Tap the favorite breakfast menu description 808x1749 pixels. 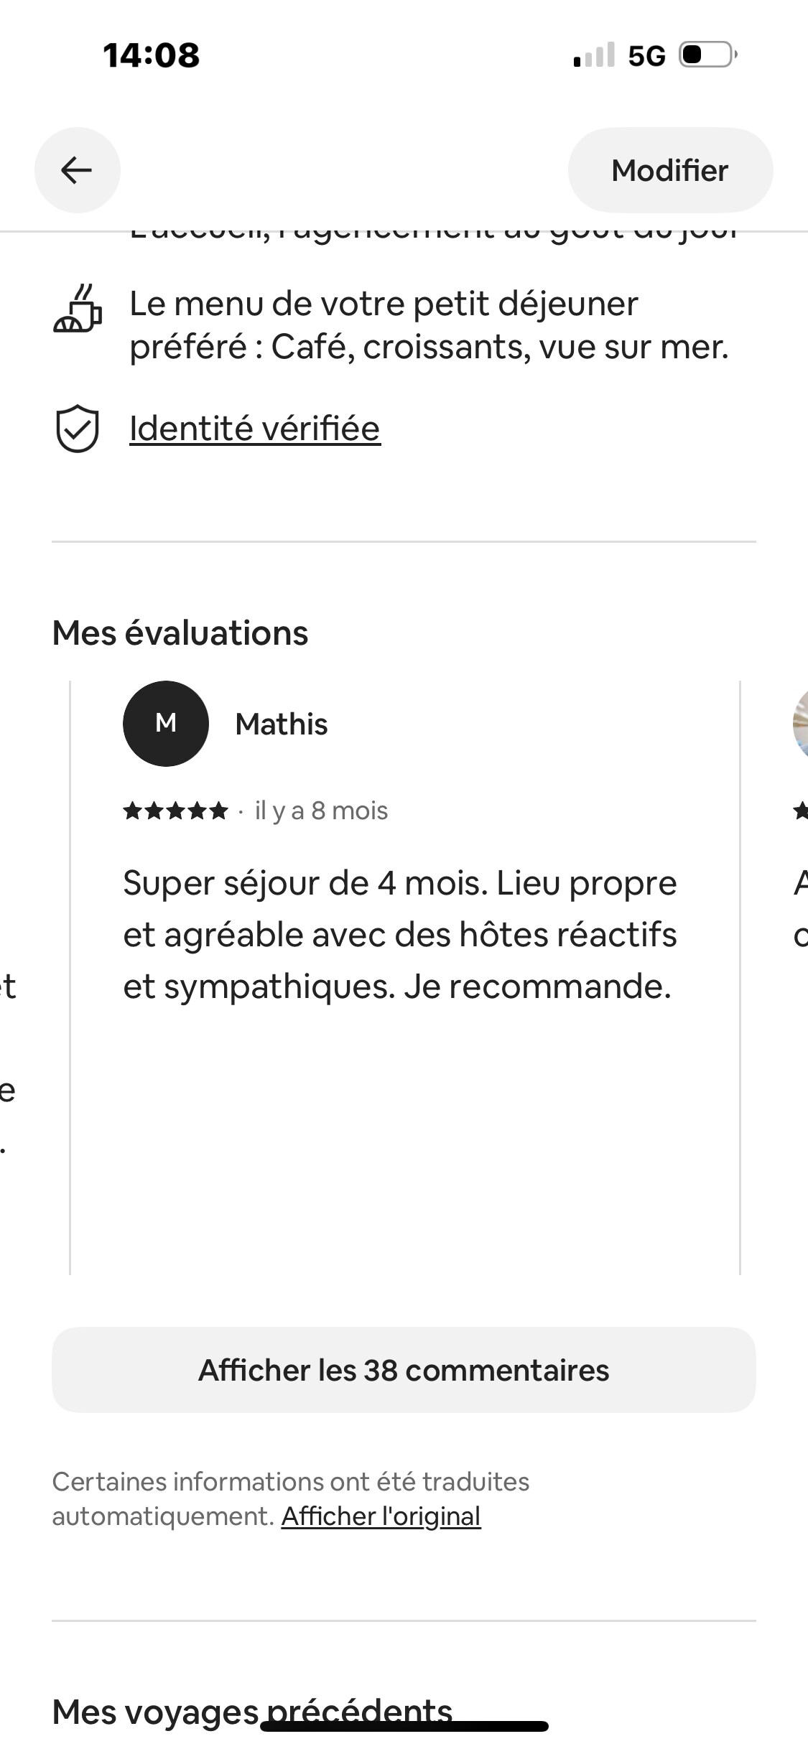pos(429,325)
